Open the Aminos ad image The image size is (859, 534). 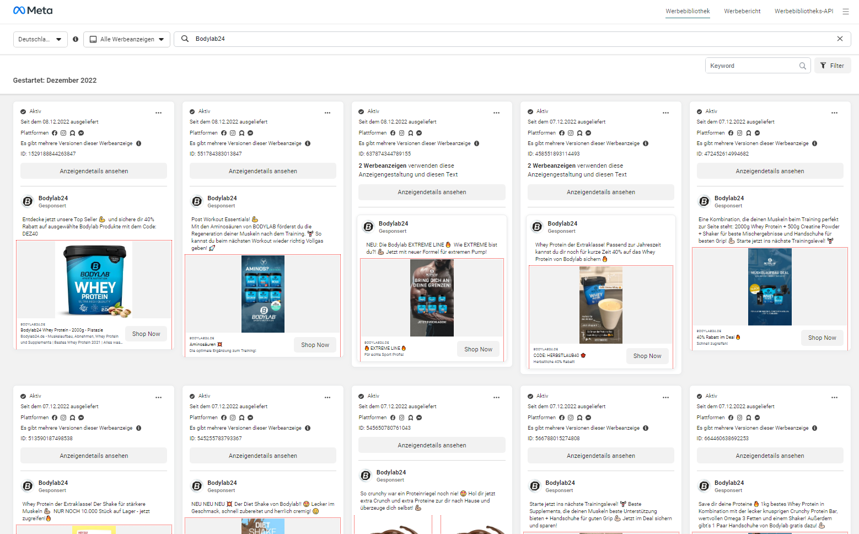point(263,294)
